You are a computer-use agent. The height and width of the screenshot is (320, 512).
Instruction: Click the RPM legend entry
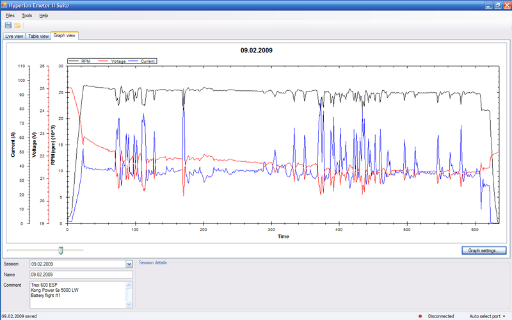click(86, 61)
